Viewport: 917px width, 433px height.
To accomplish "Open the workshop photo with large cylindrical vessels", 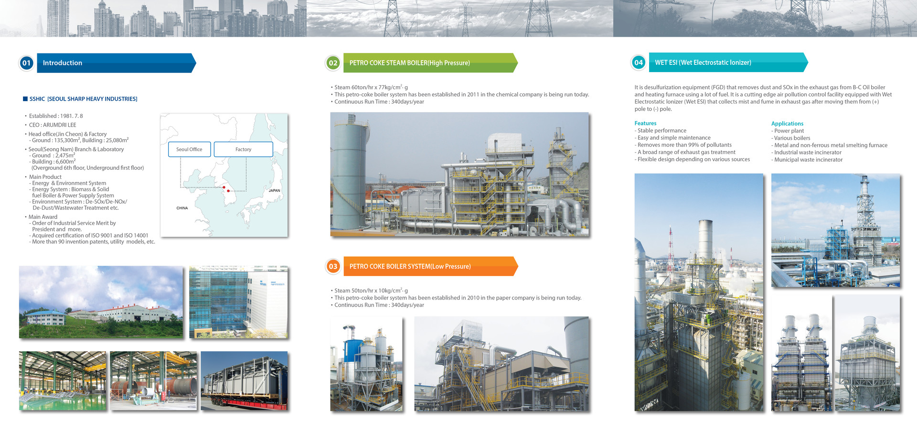I will click(x=153, y=381).
